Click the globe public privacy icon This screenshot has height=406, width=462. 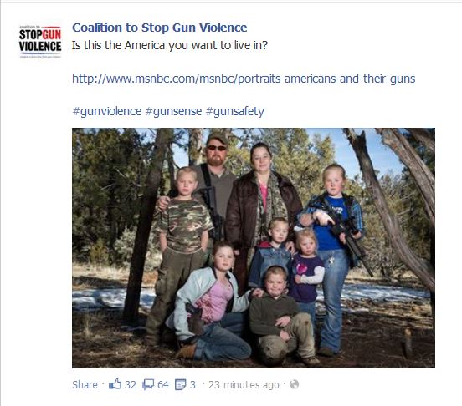(294, 384)
